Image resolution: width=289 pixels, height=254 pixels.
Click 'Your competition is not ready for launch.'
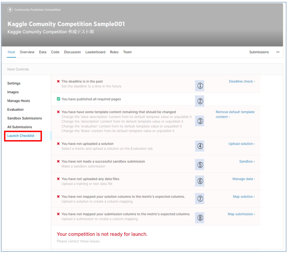click(x=102, y=234)
